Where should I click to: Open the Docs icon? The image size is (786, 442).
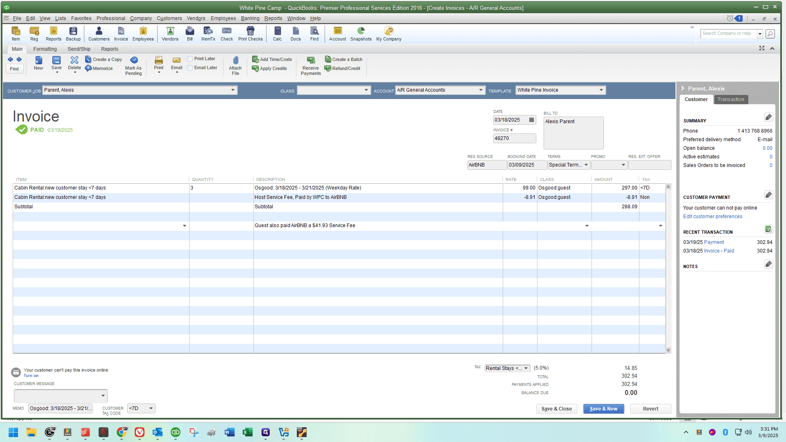click(x=296, y=34)
